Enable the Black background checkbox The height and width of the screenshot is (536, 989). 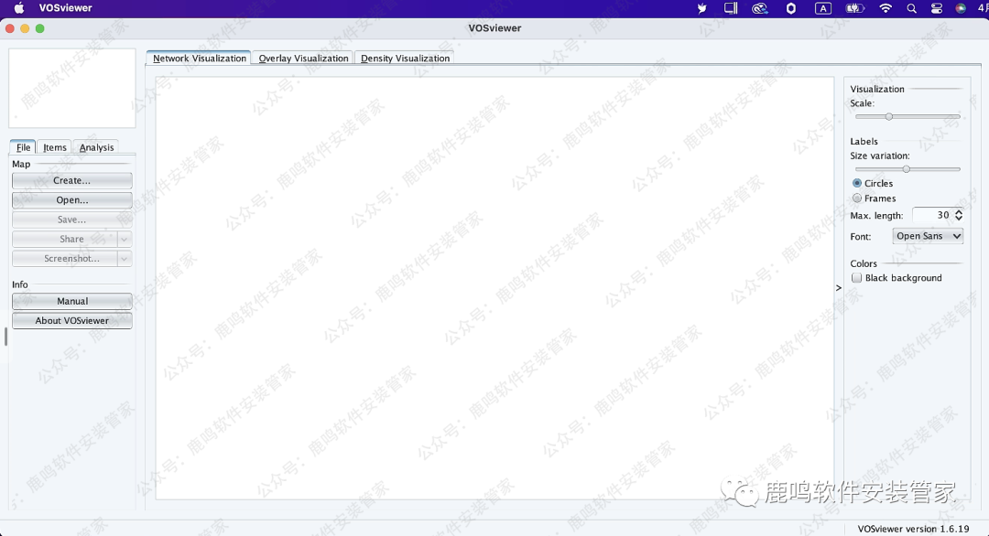click(x=857, y=278)
